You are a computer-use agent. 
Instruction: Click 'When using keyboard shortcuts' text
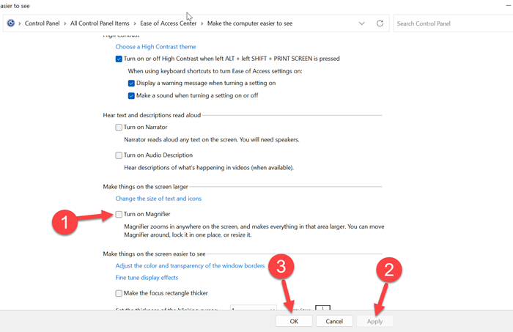[x=215, y=71]
